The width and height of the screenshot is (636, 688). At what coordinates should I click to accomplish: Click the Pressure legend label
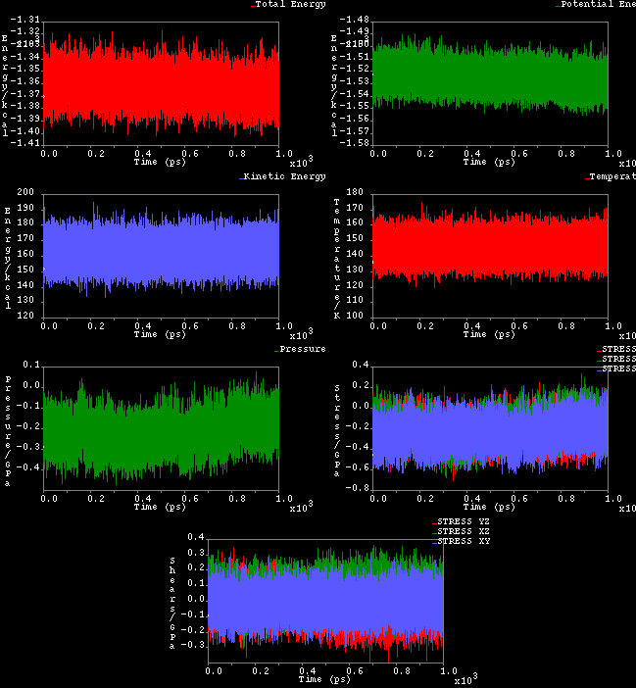point(303,349)
